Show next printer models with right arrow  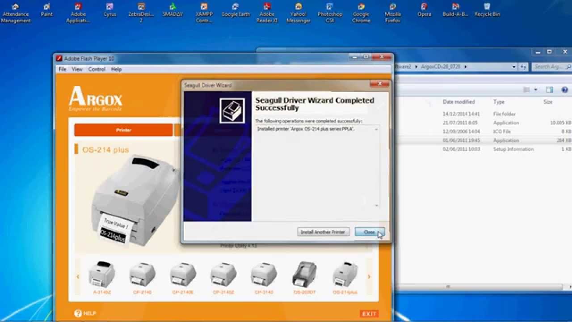pos(369,277)
